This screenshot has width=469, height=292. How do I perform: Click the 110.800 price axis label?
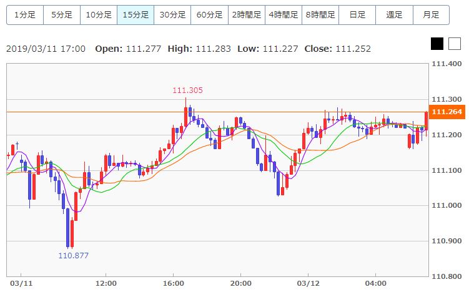point(447,276)
